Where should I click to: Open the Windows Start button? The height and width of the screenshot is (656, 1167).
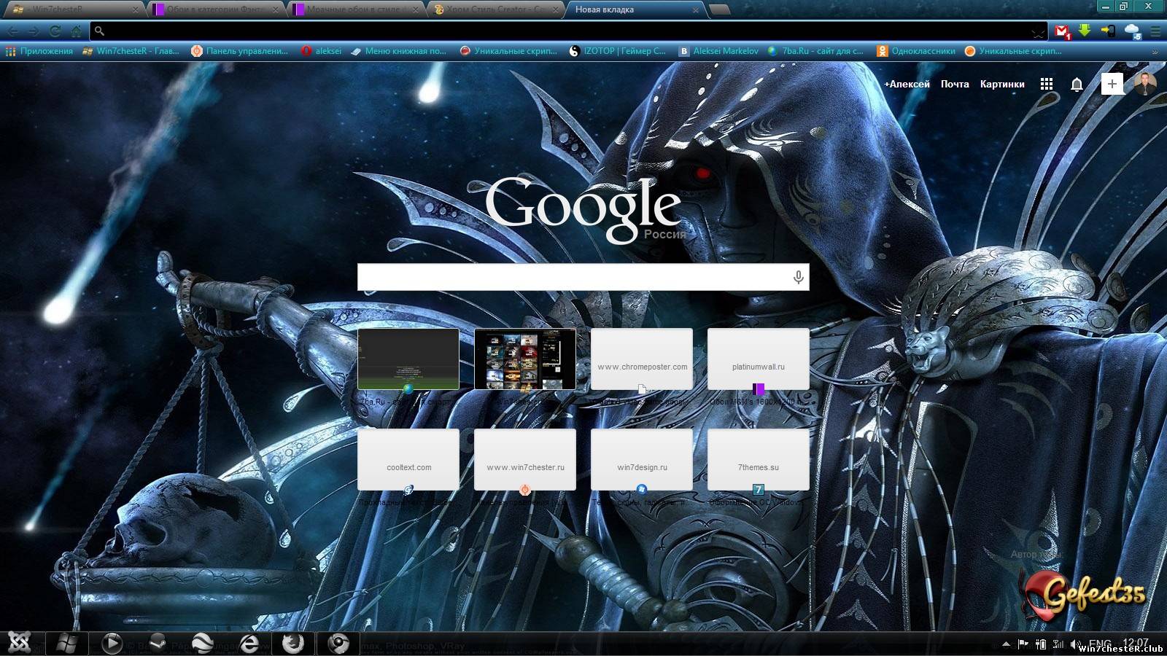67,644
